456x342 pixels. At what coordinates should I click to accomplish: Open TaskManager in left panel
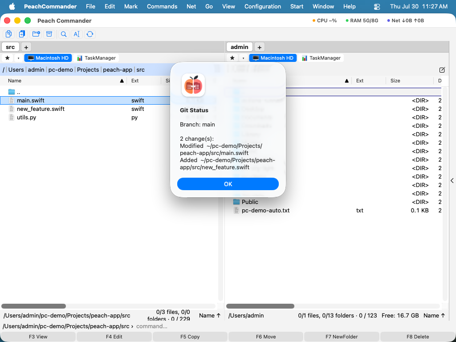pyautogui.click(x=96, y=58)
